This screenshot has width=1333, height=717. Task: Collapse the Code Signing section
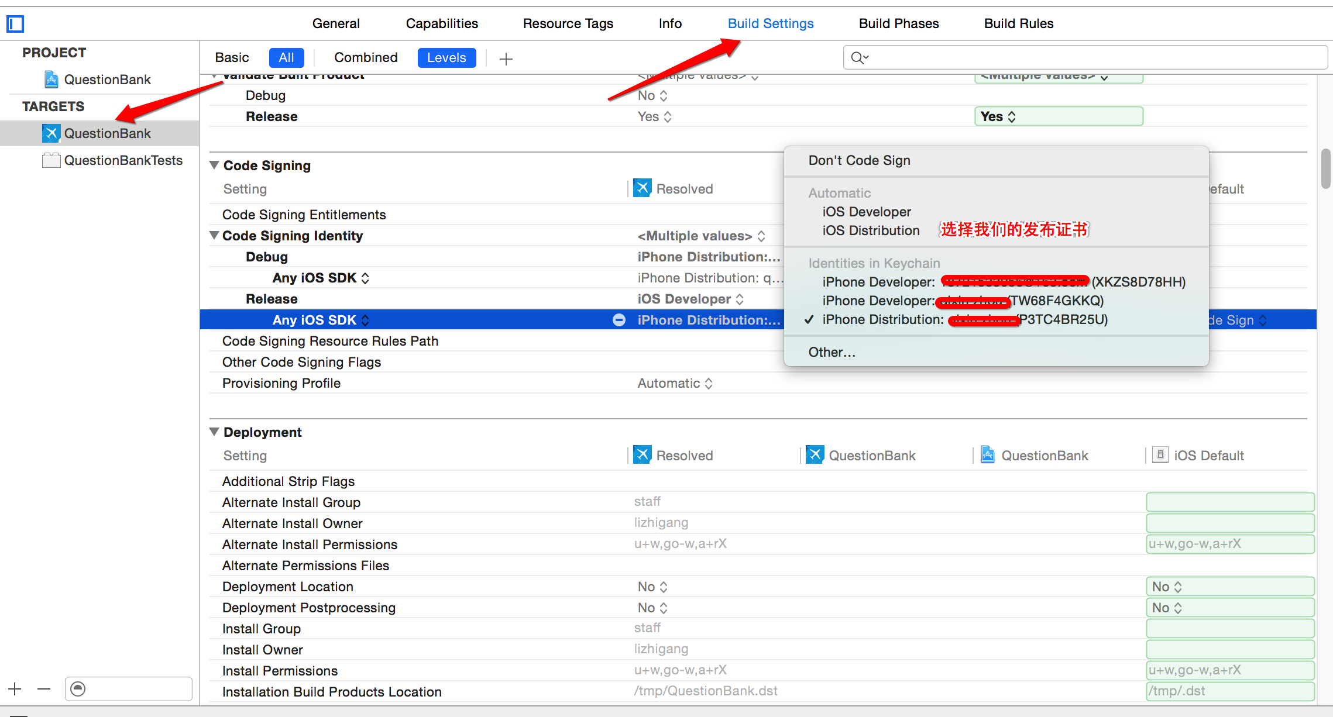pos(215,166)
